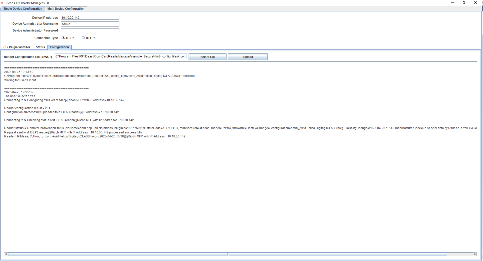Open the CIS Plugin Installer tab
The width and height of the screenshot is (483, 261).
pos(17,47)
